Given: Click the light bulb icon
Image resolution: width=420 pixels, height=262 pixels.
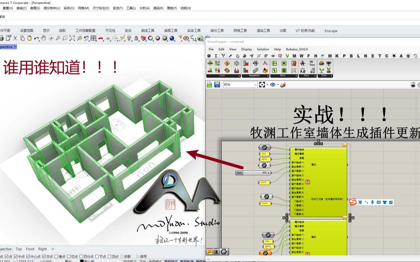Looking at the screenshot, I should (129, 38).
